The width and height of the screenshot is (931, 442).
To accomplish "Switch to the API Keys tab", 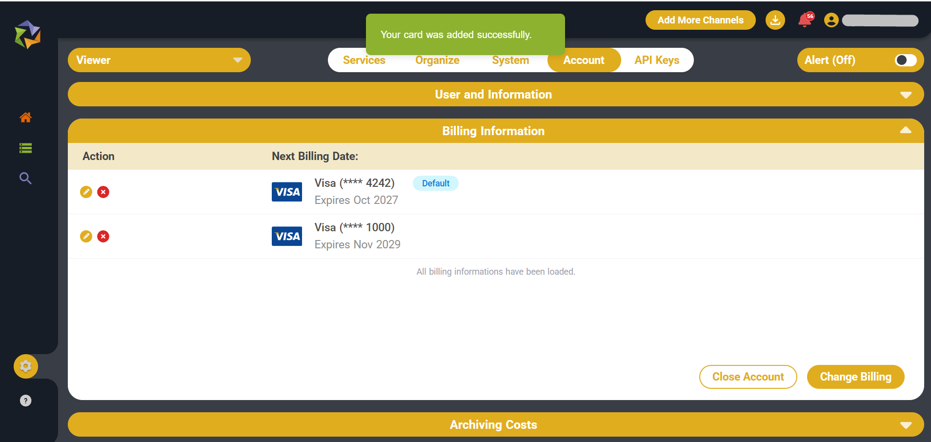I will tap(657, 60).
